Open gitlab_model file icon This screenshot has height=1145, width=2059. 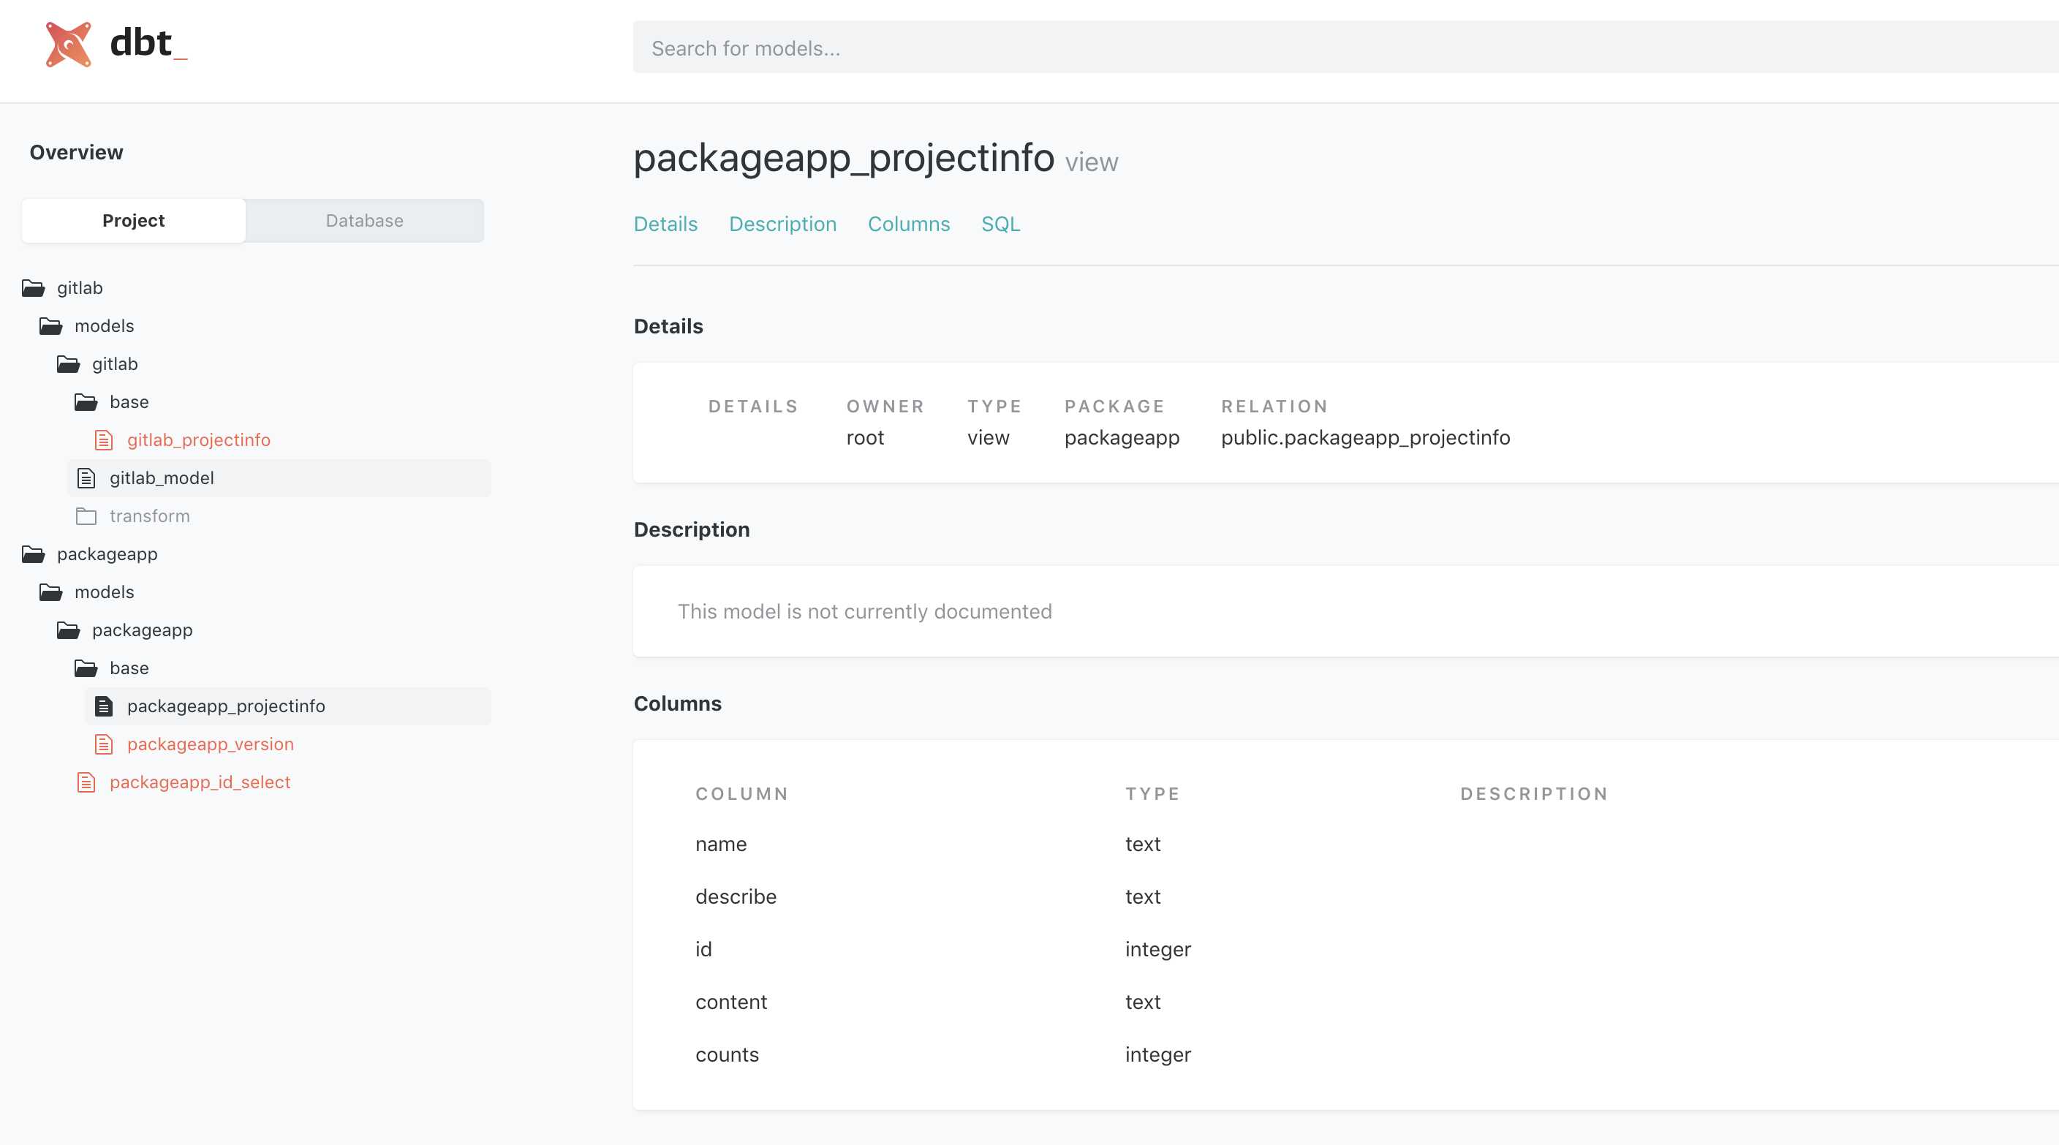click(86, 478)
